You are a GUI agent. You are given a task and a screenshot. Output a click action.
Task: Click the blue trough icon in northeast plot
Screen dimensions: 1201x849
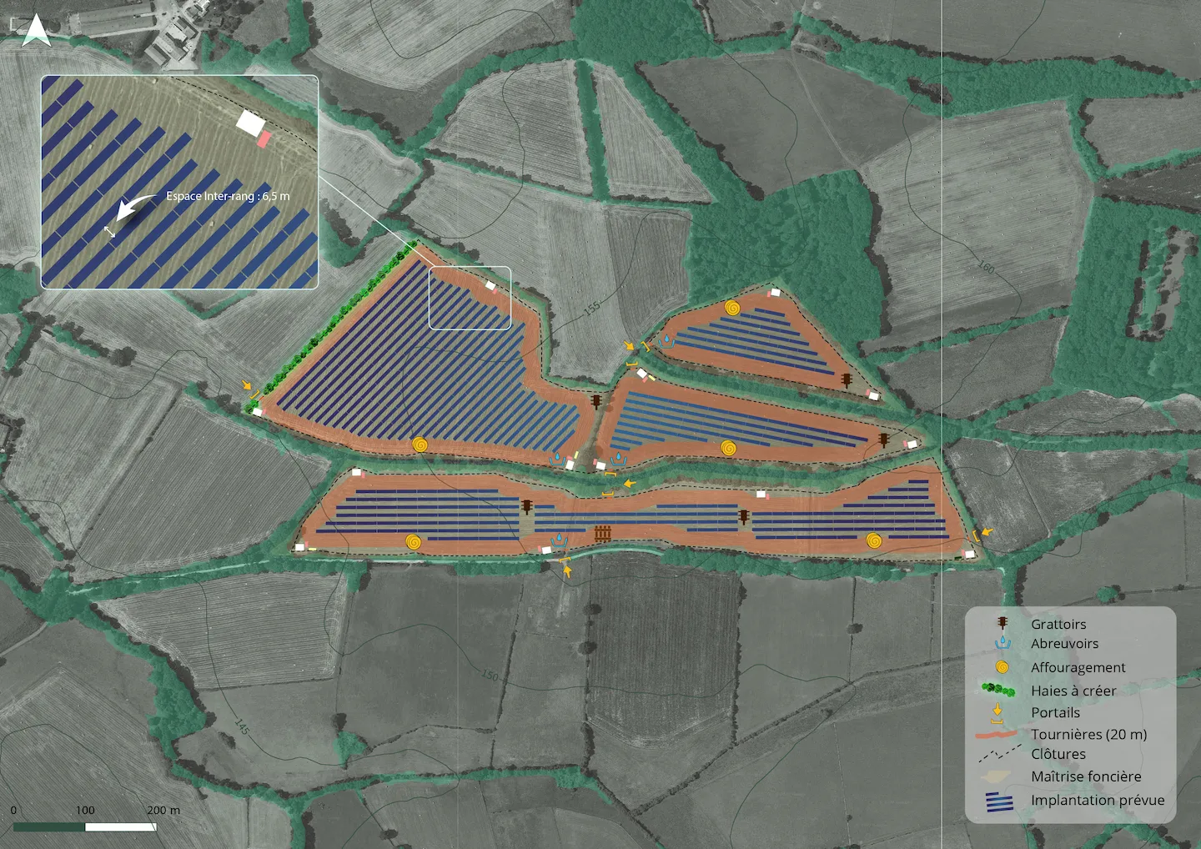[x=667, y=339]
